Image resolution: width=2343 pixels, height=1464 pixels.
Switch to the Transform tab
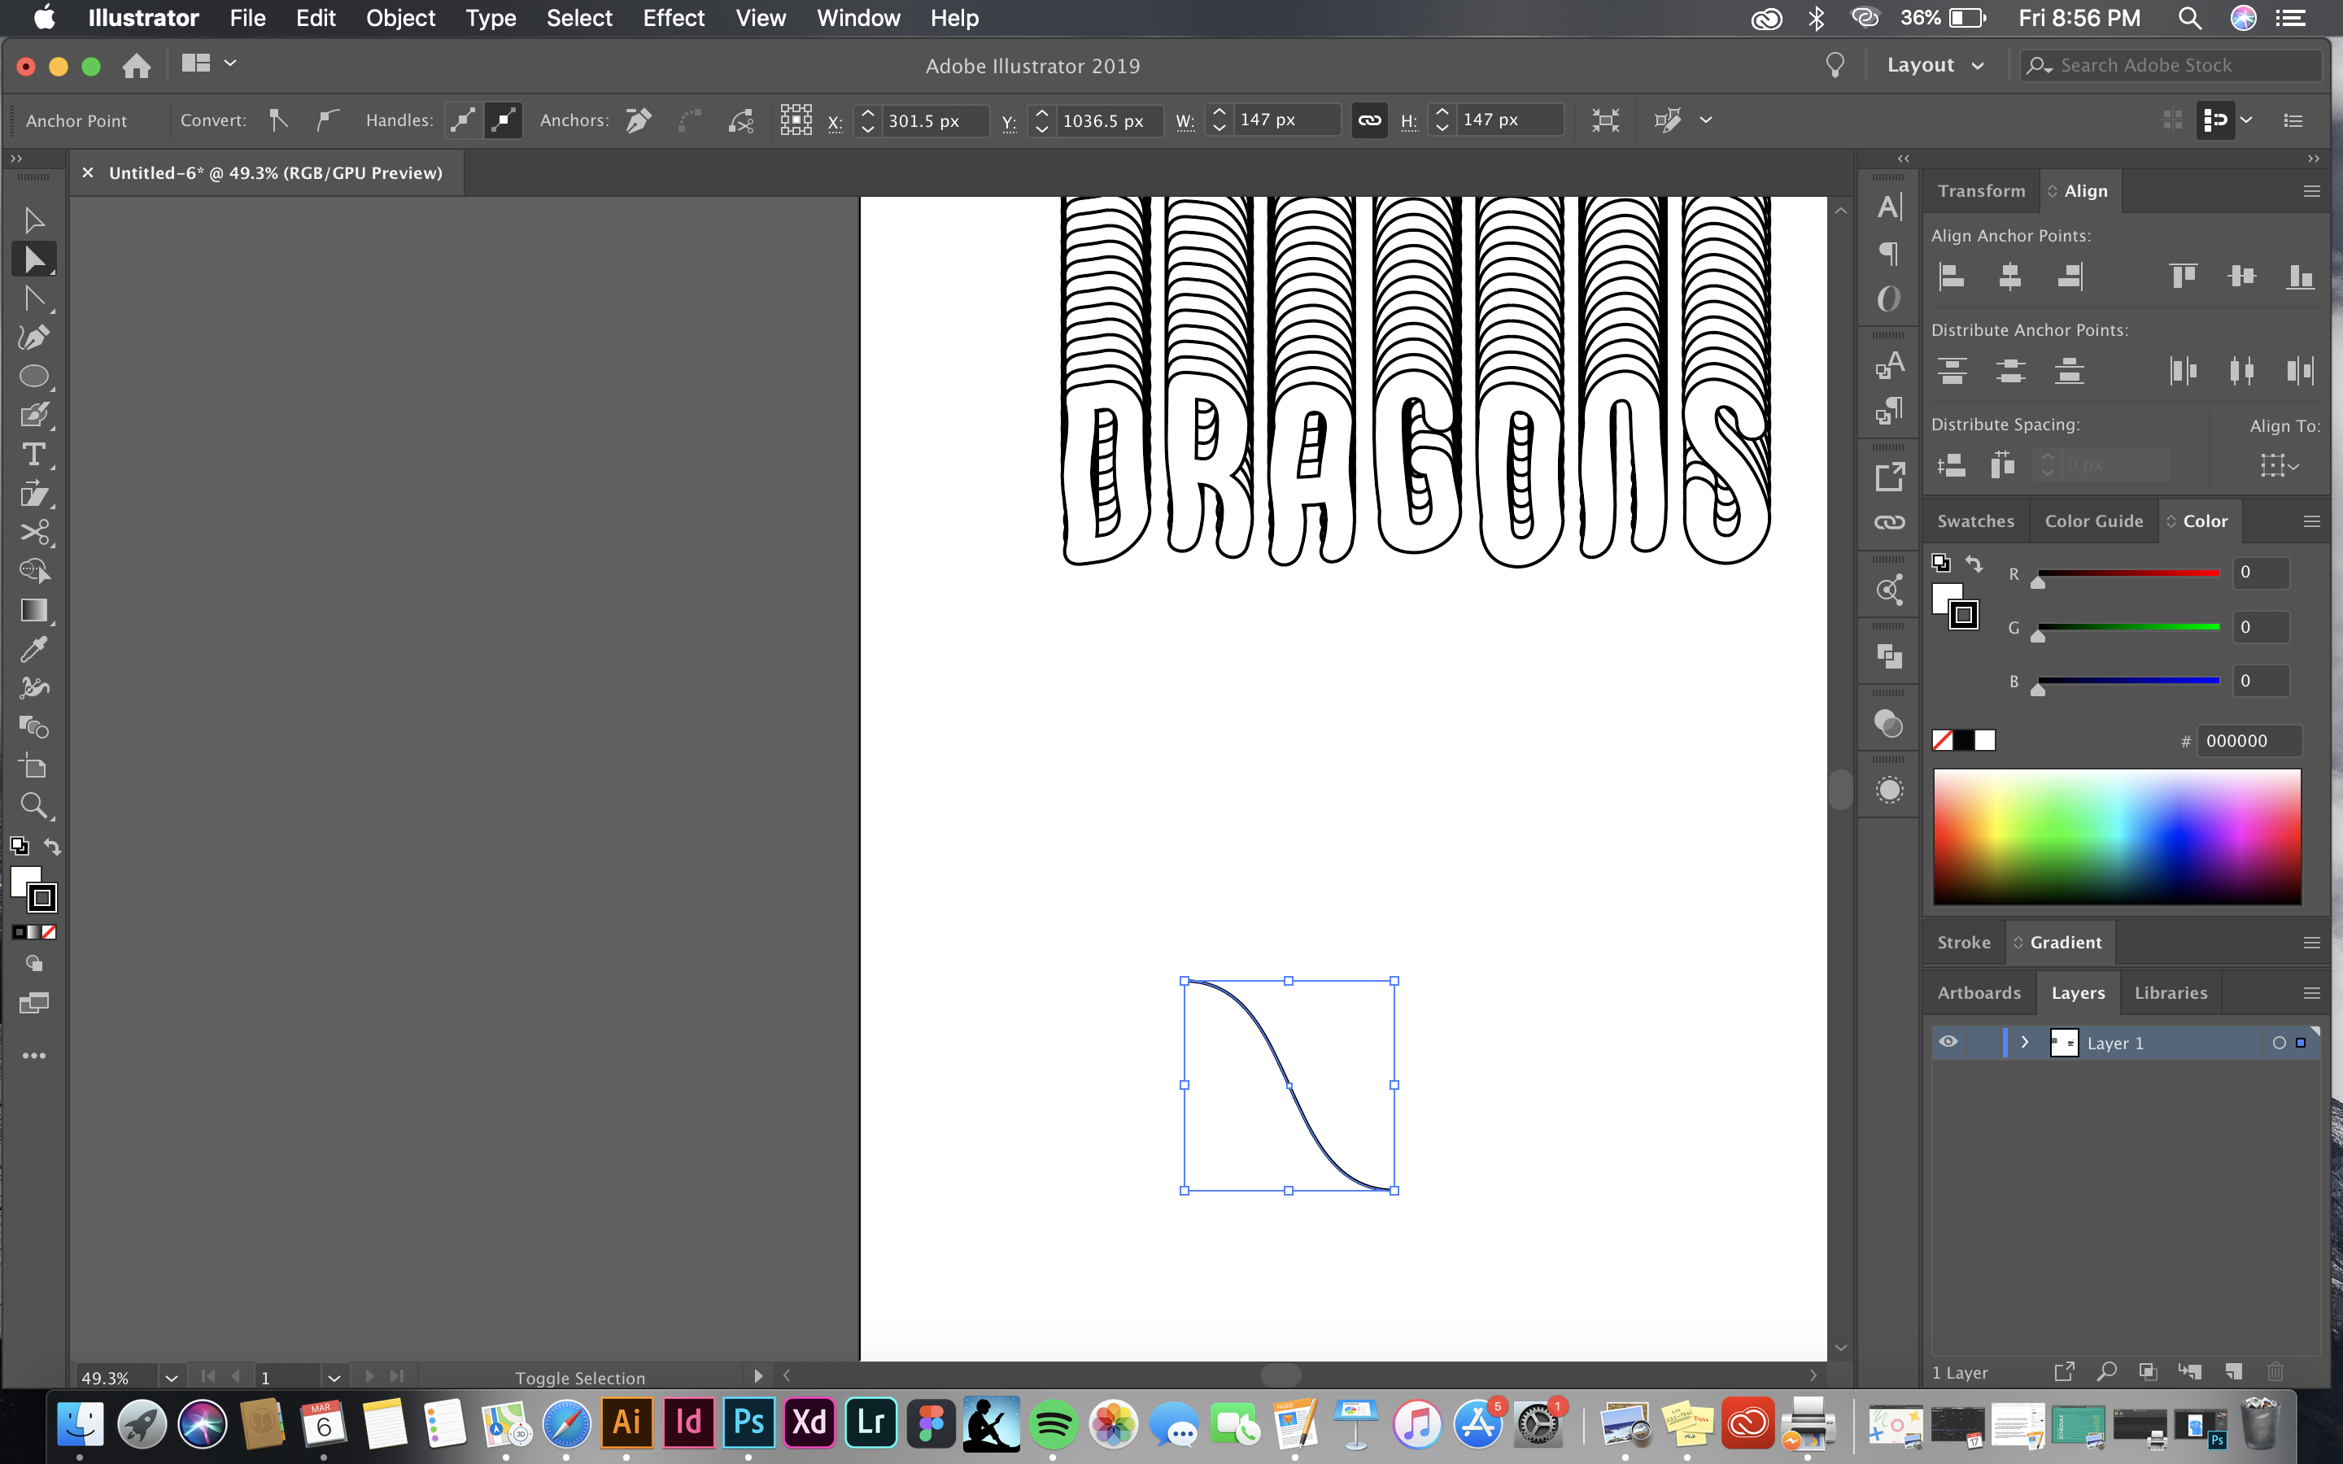1981,191
